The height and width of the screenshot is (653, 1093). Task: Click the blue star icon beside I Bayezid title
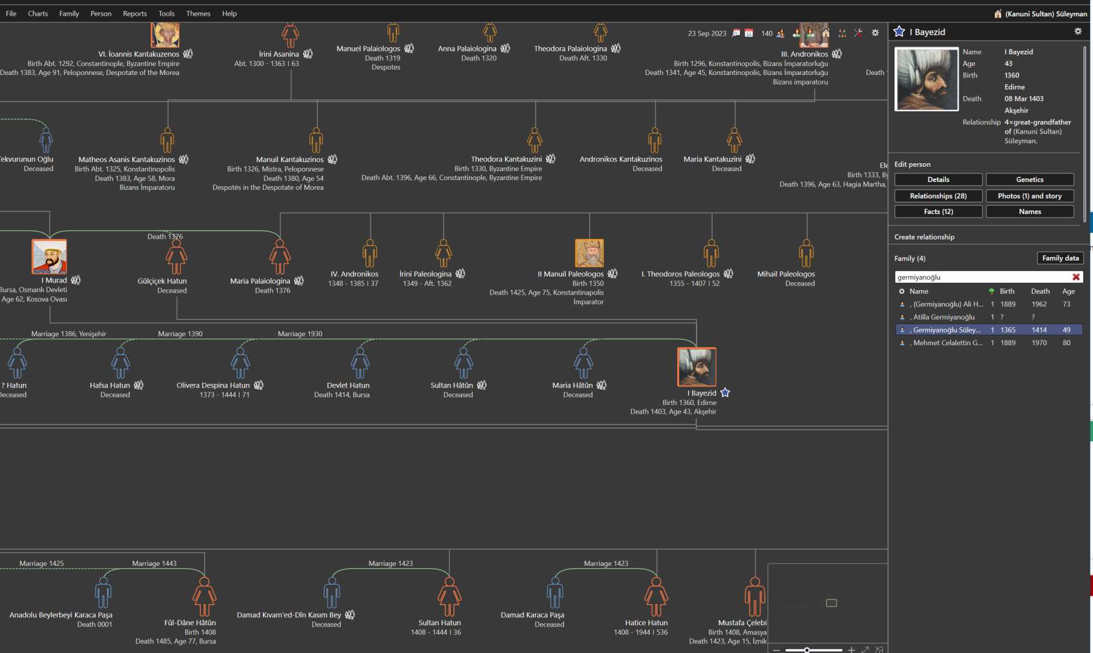(x=899, y=31)
